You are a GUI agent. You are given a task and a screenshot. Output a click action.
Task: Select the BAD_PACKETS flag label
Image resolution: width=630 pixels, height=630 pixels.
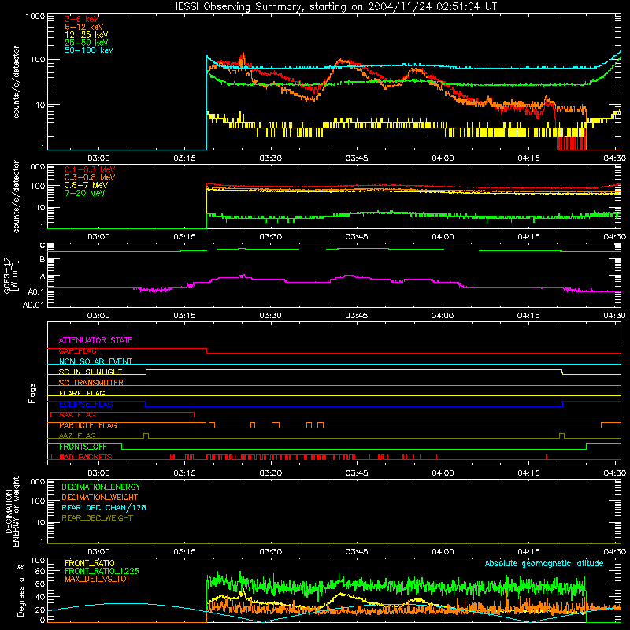(86, 457)
